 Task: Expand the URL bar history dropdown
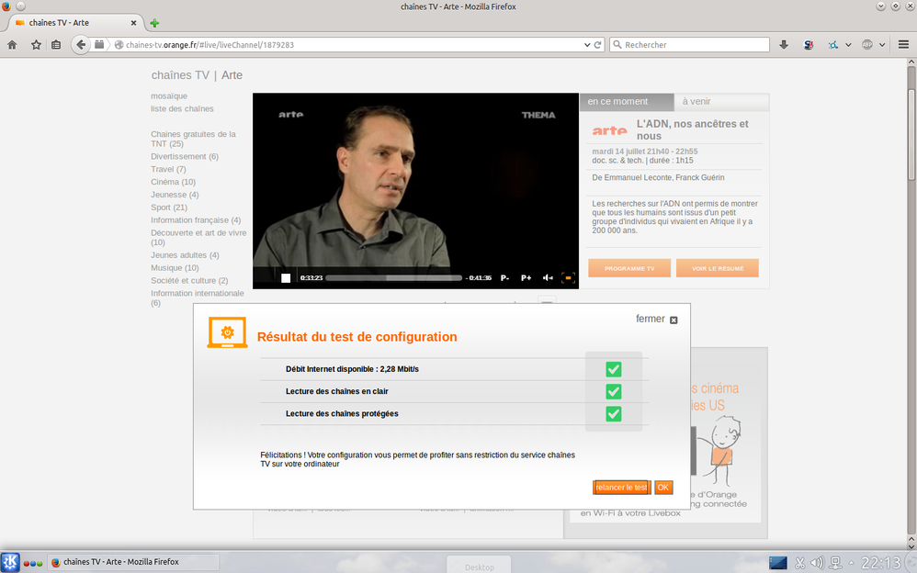pyautogui.click(x=588, y=44)
